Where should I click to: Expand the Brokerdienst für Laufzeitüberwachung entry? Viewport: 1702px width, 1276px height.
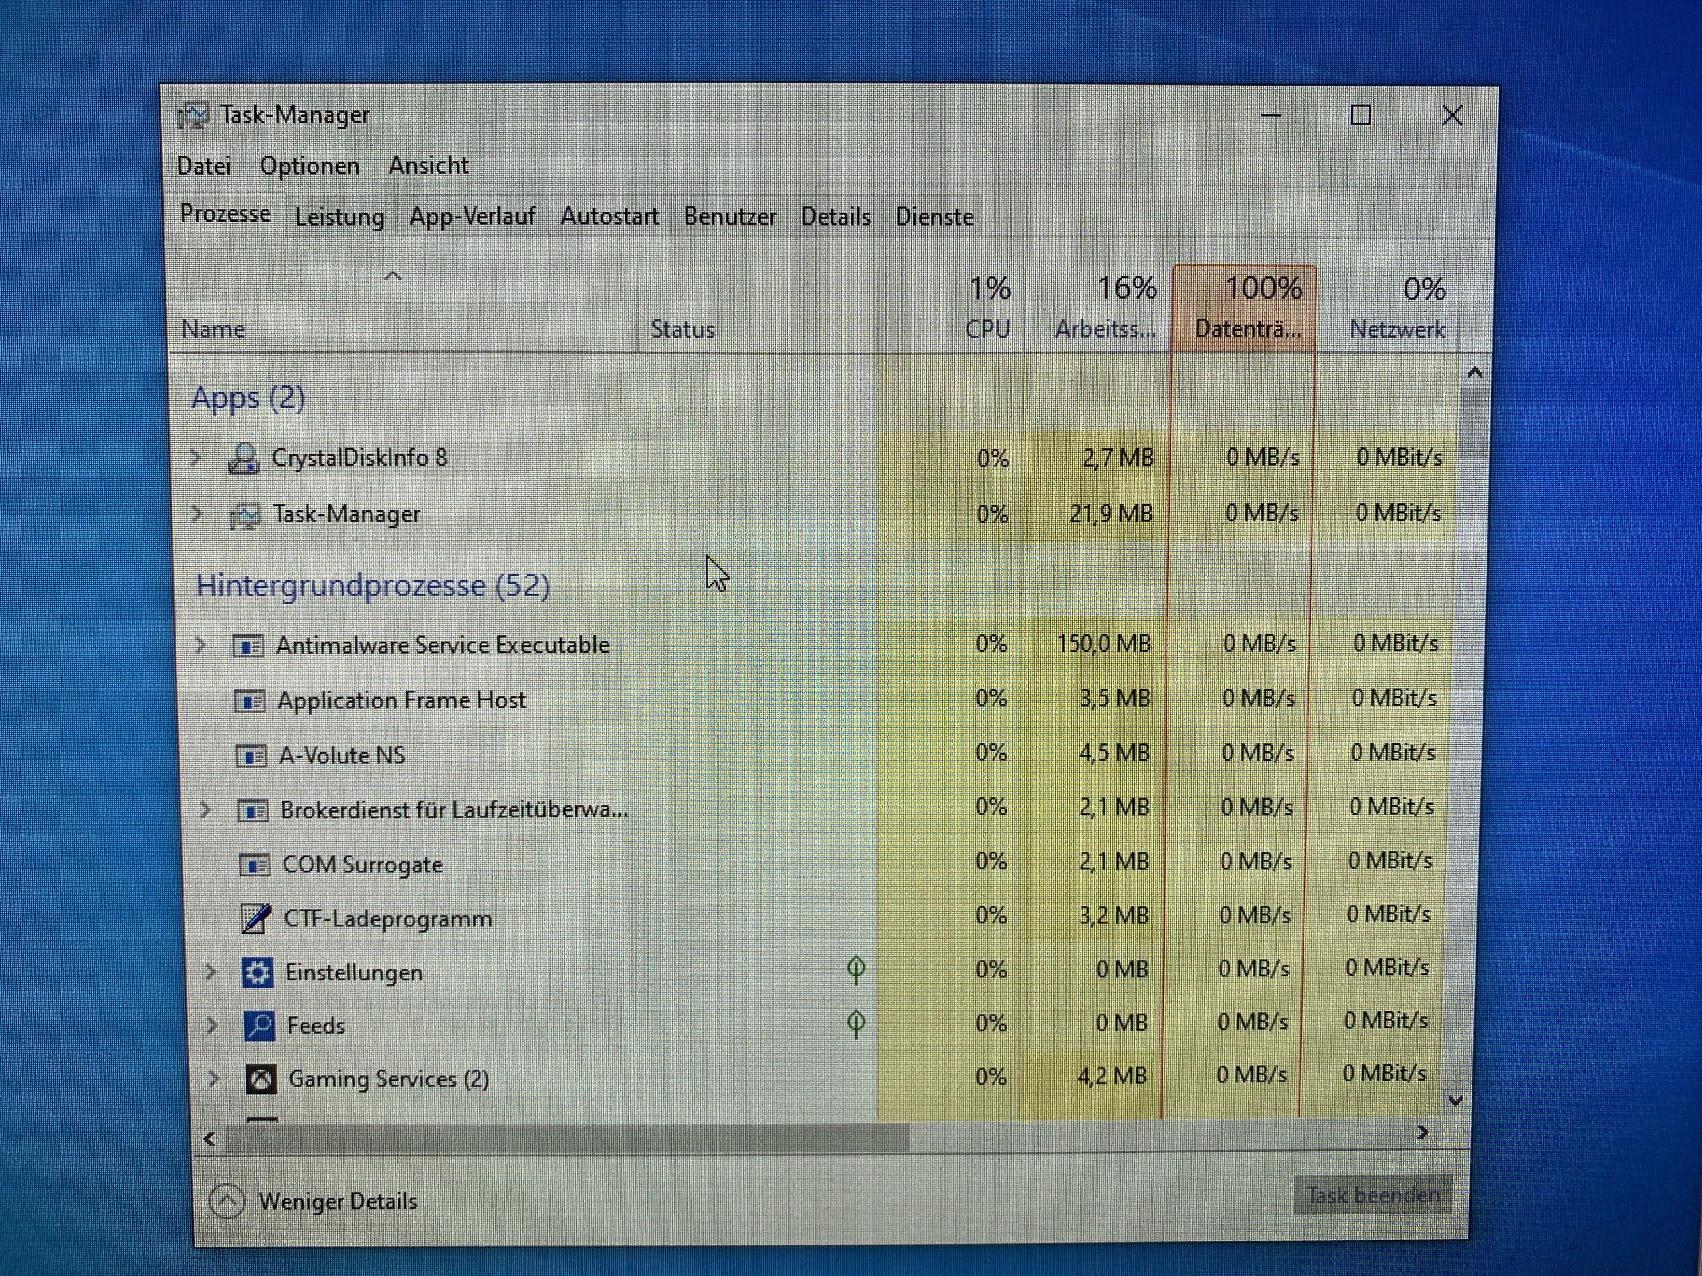pos(206,809)
